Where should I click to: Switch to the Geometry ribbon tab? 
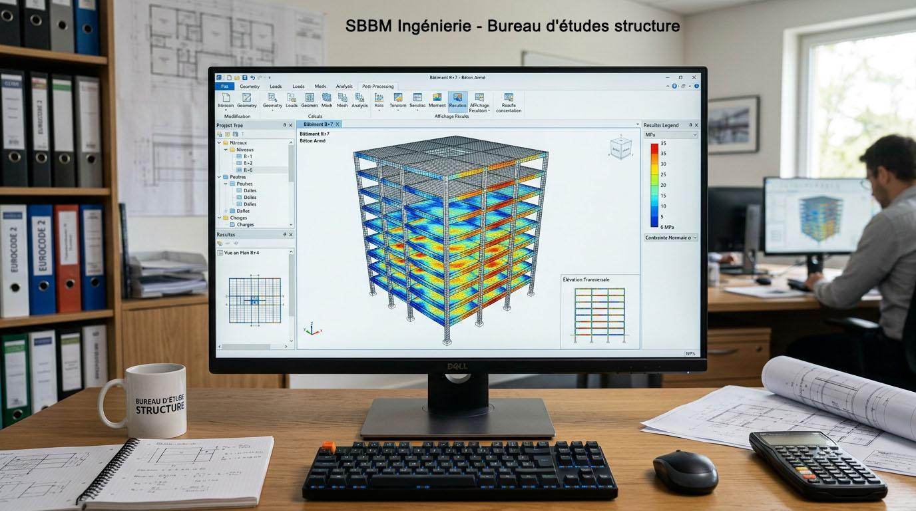pos(250,86)
